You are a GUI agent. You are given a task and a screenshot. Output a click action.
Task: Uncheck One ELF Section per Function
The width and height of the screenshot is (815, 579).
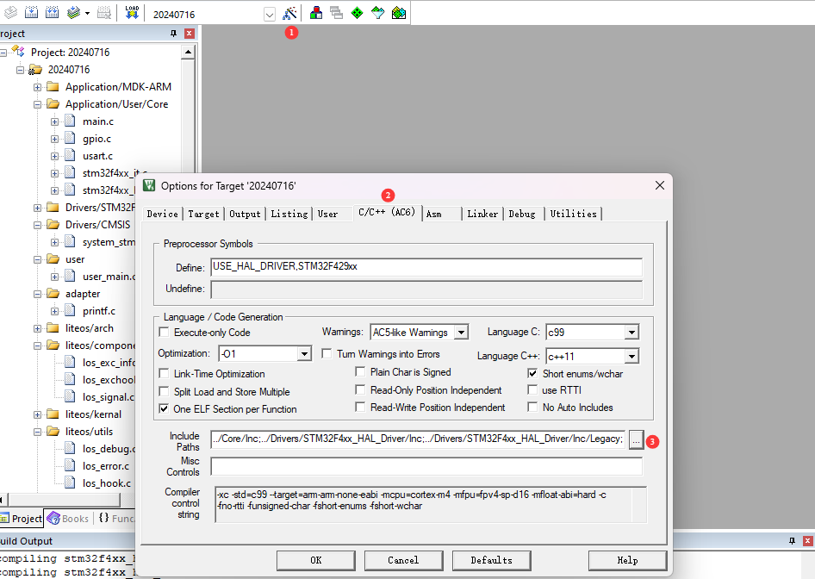pos(165,409)
